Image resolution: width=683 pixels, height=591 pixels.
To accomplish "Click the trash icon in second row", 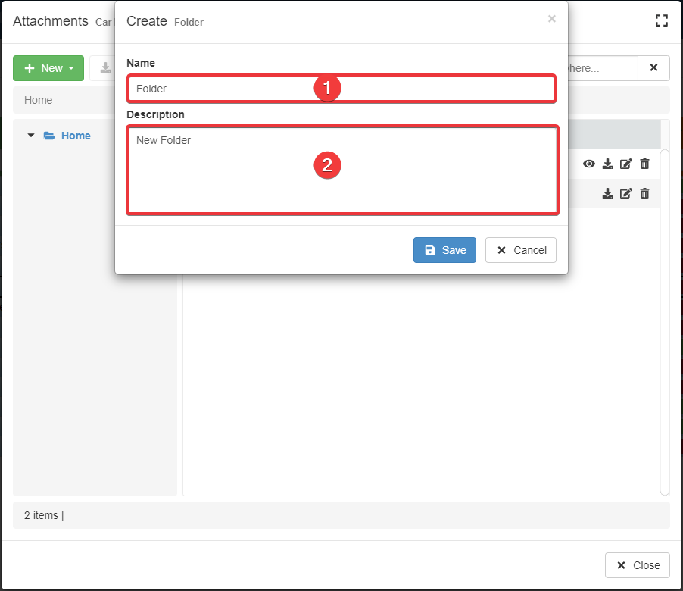I will [644, 193].
